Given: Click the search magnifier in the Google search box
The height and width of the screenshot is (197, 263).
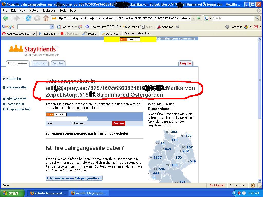Looking at the screenshot, I should tap(257, 18).
